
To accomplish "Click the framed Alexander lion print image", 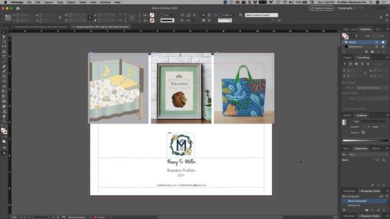I will (x=181, y=88).
